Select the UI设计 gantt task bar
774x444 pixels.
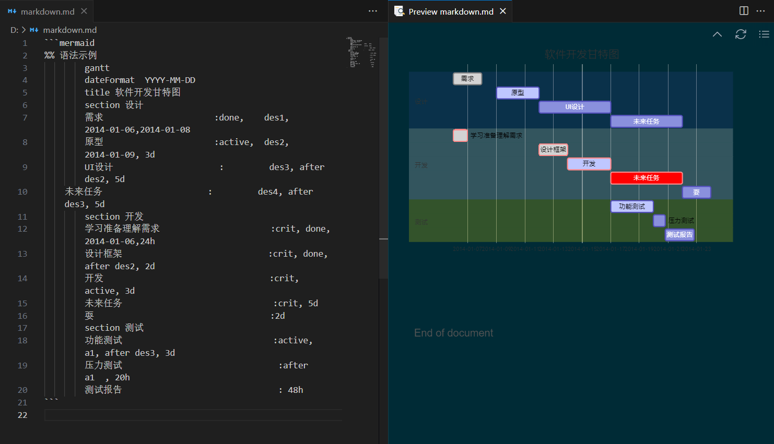pyautogui.click(x=574, y=107)
